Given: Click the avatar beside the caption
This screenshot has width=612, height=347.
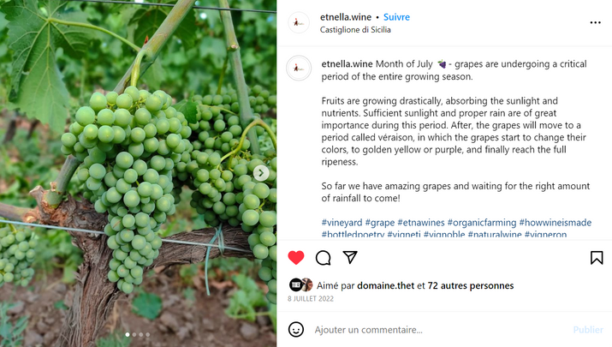Looking at the screenshot, I should (x=299, y=68).
